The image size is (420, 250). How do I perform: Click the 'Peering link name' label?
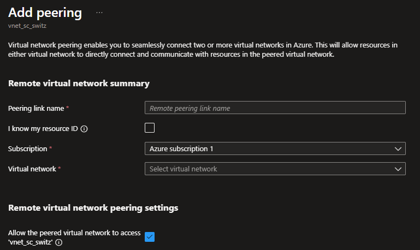(36, 108)
